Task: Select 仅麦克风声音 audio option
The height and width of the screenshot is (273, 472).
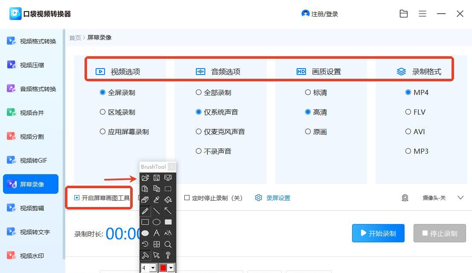Action: tap(198, 132)
